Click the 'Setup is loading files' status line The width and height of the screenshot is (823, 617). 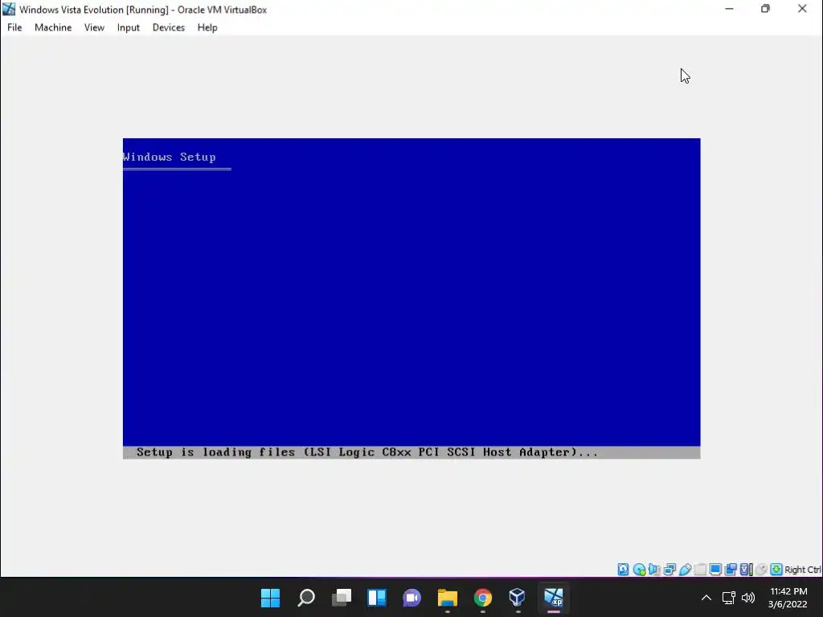(366, 452)
